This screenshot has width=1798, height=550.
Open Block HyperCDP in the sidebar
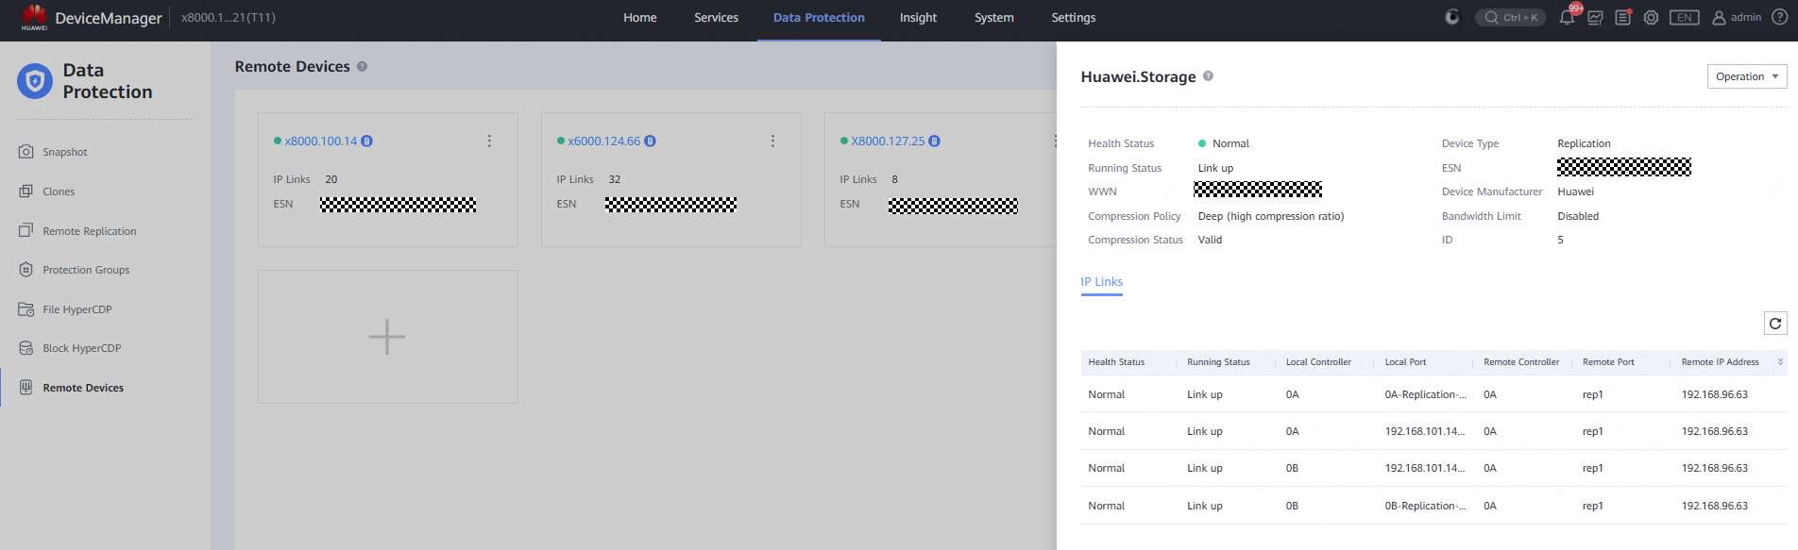click(81, 348)
